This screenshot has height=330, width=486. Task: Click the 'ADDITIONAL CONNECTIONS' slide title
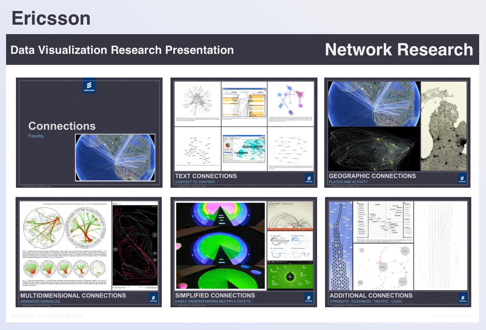pos(371,295)
